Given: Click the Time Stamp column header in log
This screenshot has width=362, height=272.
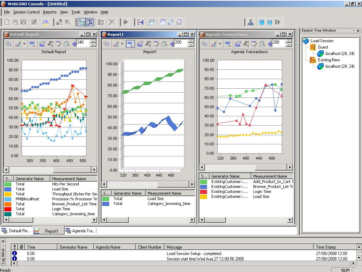Looking at the screenshot, I should (335, 247).
